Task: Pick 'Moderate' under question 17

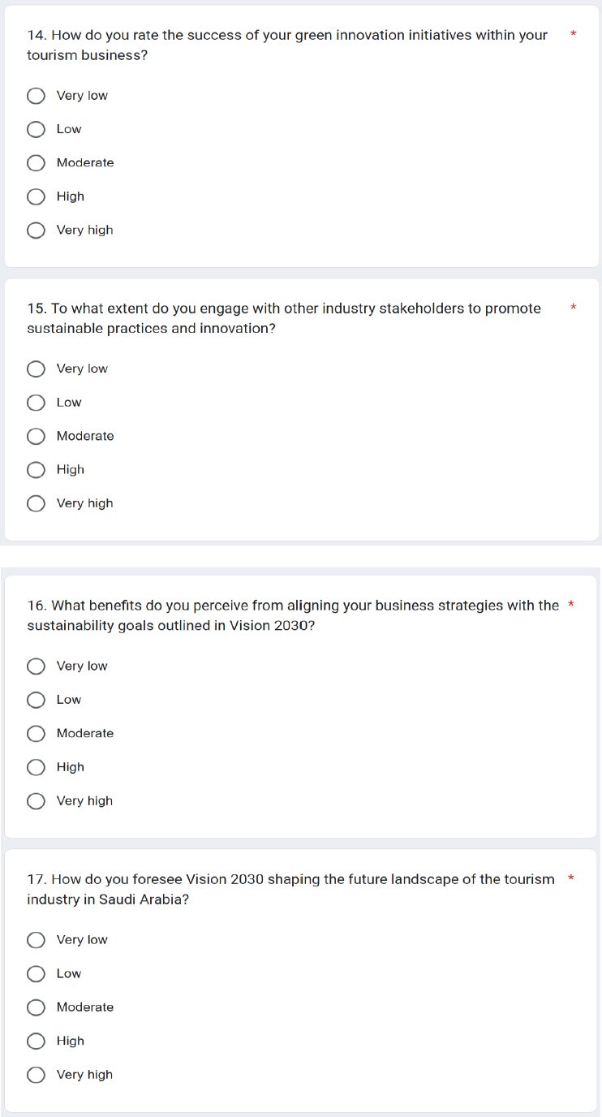Action: (36, 1007)
